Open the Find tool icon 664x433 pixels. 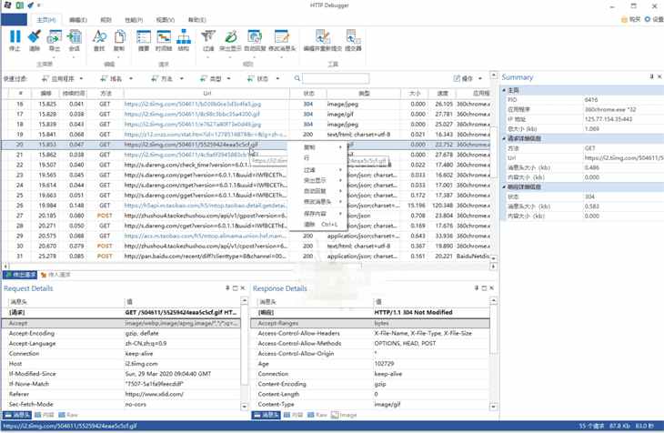coord(99,37)
